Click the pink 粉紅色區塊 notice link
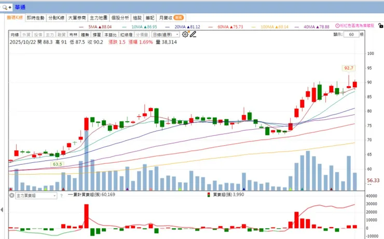Image resolution: width=384 pixels, height=239 pixels. [x=356, y=26]
